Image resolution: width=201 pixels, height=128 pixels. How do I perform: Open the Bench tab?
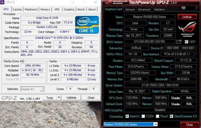(x=81, y=9)
